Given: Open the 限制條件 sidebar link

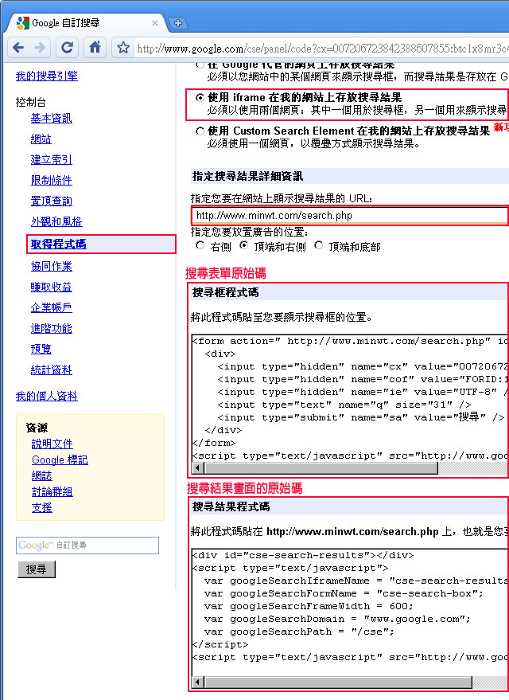Looking at the screenshot, I should (x=51, y=180).
